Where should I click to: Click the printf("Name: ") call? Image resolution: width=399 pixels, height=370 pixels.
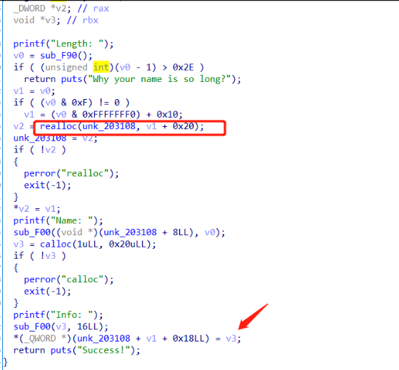58,220
